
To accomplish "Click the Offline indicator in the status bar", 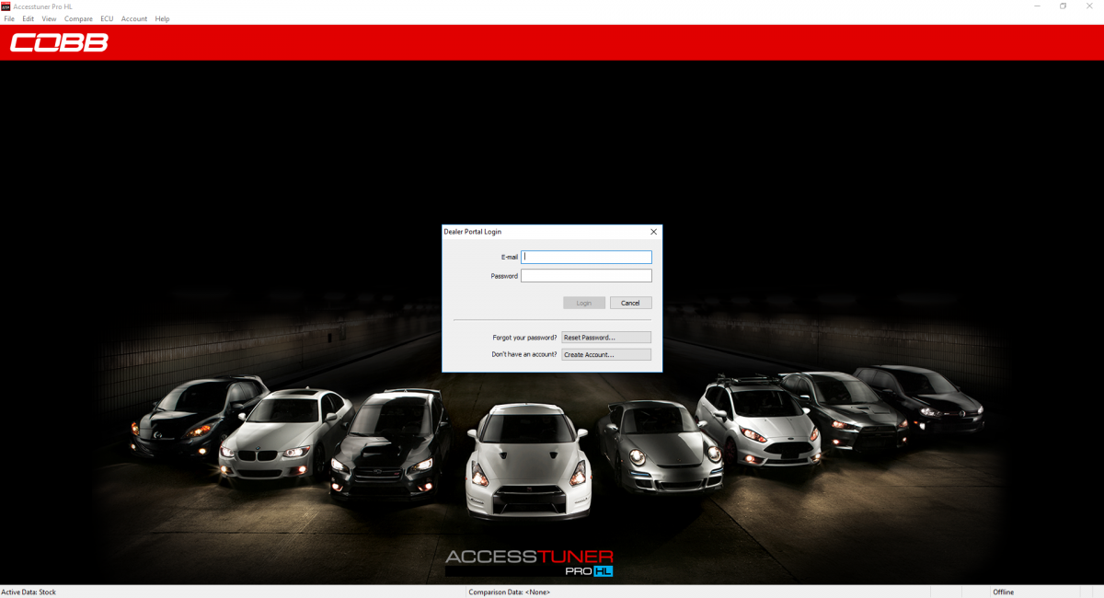I will click(1002, 592).
